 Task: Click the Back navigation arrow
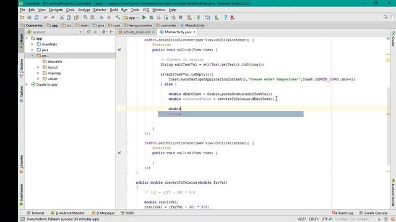coord(101,17)
